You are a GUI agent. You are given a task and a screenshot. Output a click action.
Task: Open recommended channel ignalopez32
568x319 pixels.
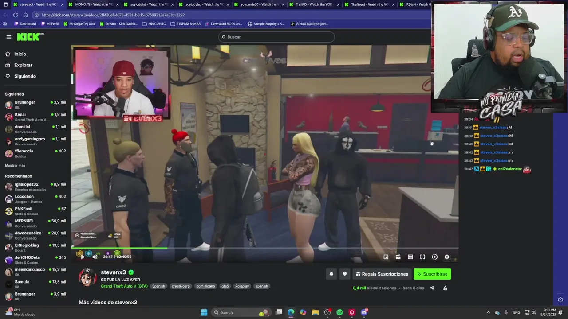(x=35, y=187)
